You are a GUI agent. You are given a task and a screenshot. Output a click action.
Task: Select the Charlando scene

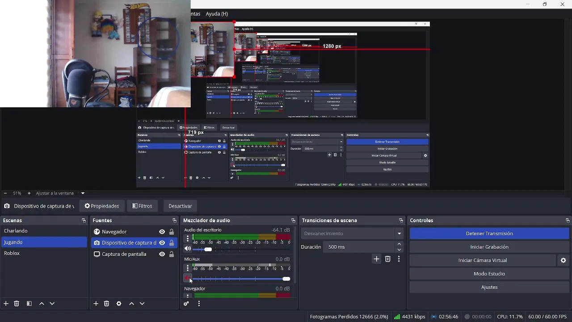[44, 231]
